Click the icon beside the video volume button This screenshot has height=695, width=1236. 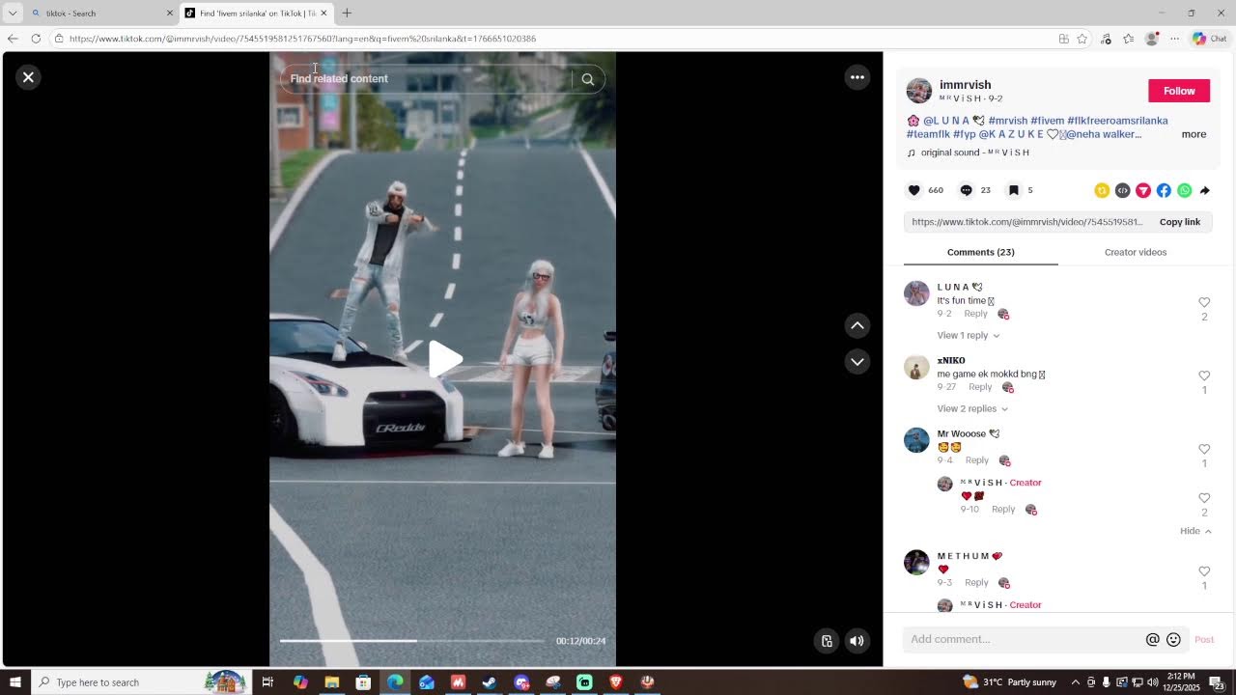827,641
